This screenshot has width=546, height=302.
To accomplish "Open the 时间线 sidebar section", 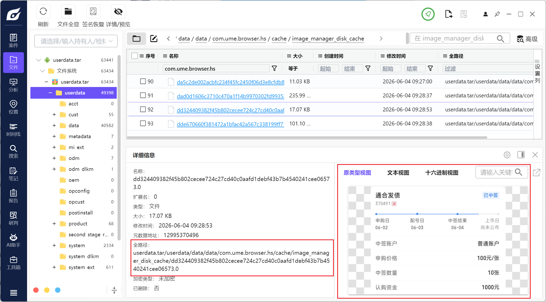I will coord(14,130).
